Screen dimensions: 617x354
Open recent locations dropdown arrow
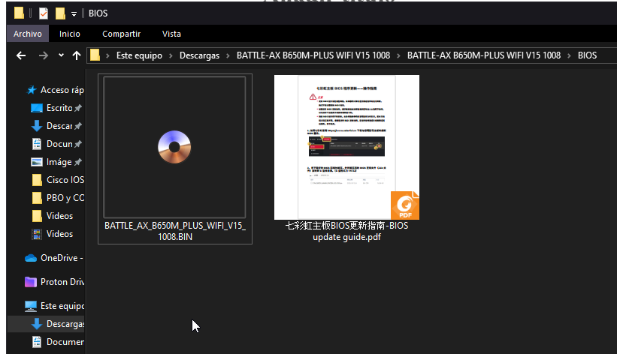pos(61,55)
